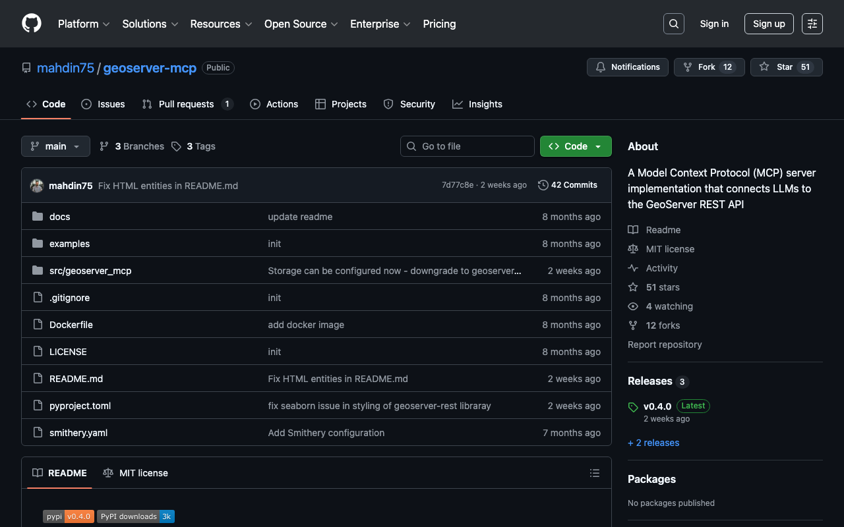
Task: Expand the green Code dropdown button
Action: (x=575, y=146)
